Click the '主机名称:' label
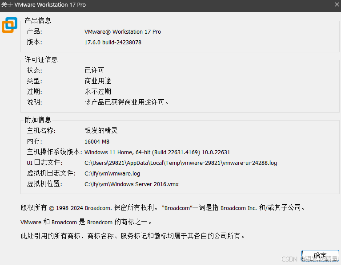The image size is (341, 265). coord(41,130)
